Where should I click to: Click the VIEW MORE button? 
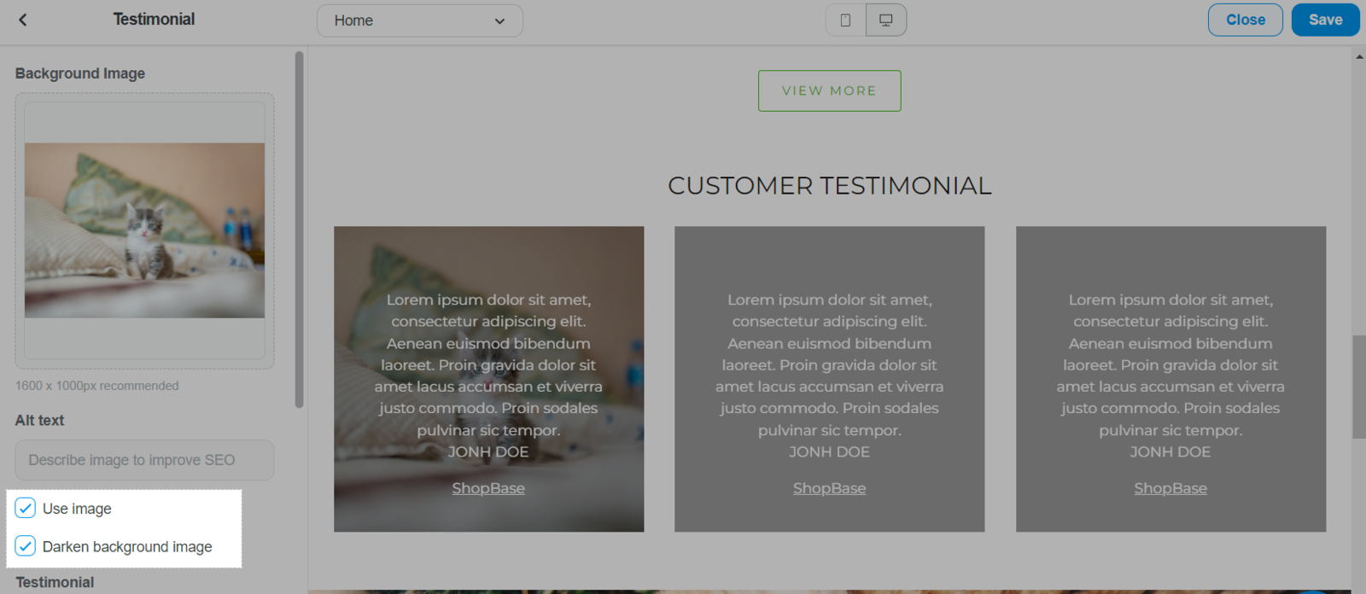click(830, 90)
